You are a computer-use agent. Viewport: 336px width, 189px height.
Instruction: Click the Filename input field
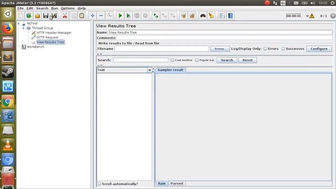click(x=162, y=49)
